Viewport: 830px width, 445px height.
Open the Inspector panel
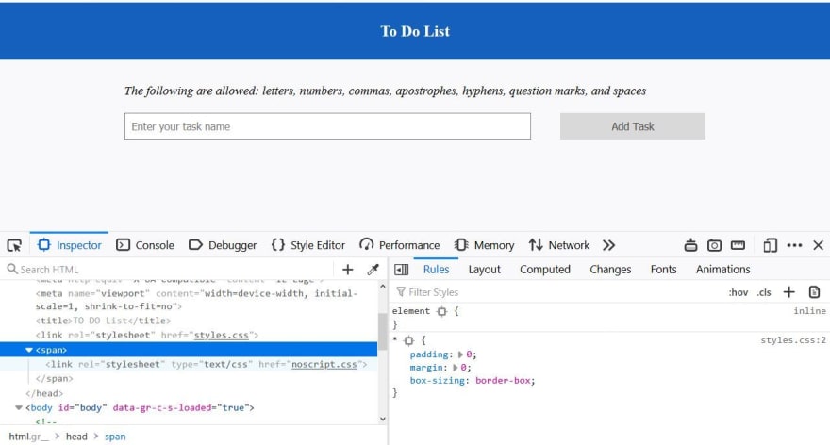pyautogui.click(x=70, y=245)
